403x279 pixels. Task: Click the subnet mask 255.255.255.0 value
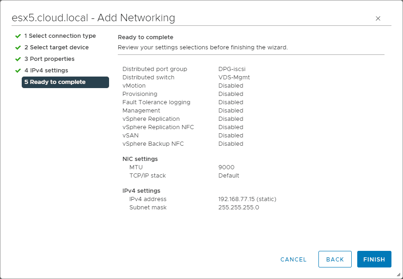[238, 208]
